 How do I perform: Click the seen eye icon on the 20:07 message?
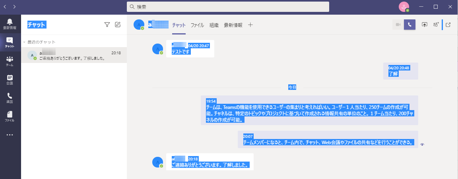422,145
